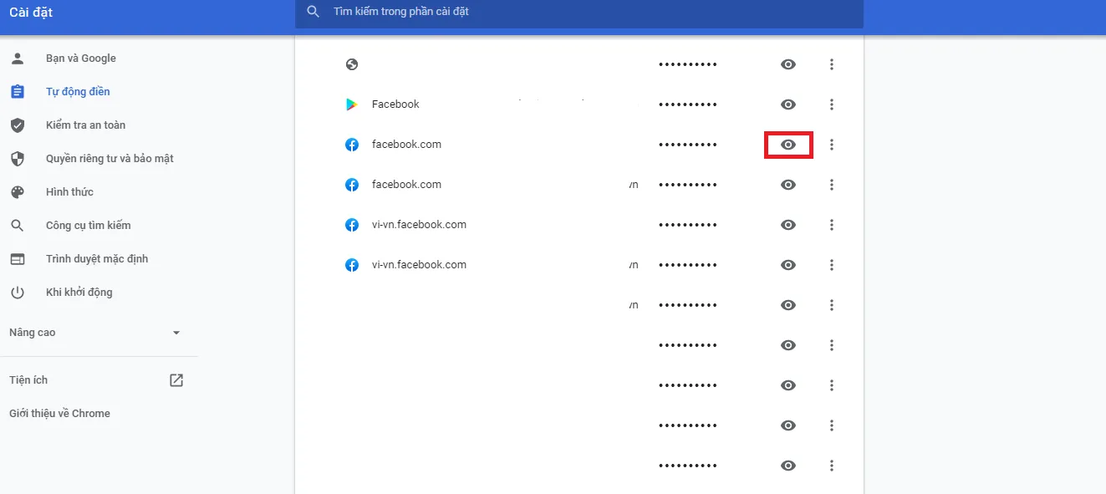The width and height of the screenshot is (1106, 494).
Task: Click the Facebook logo next to vi-vn.facebook.com
Action: (352, 224)
